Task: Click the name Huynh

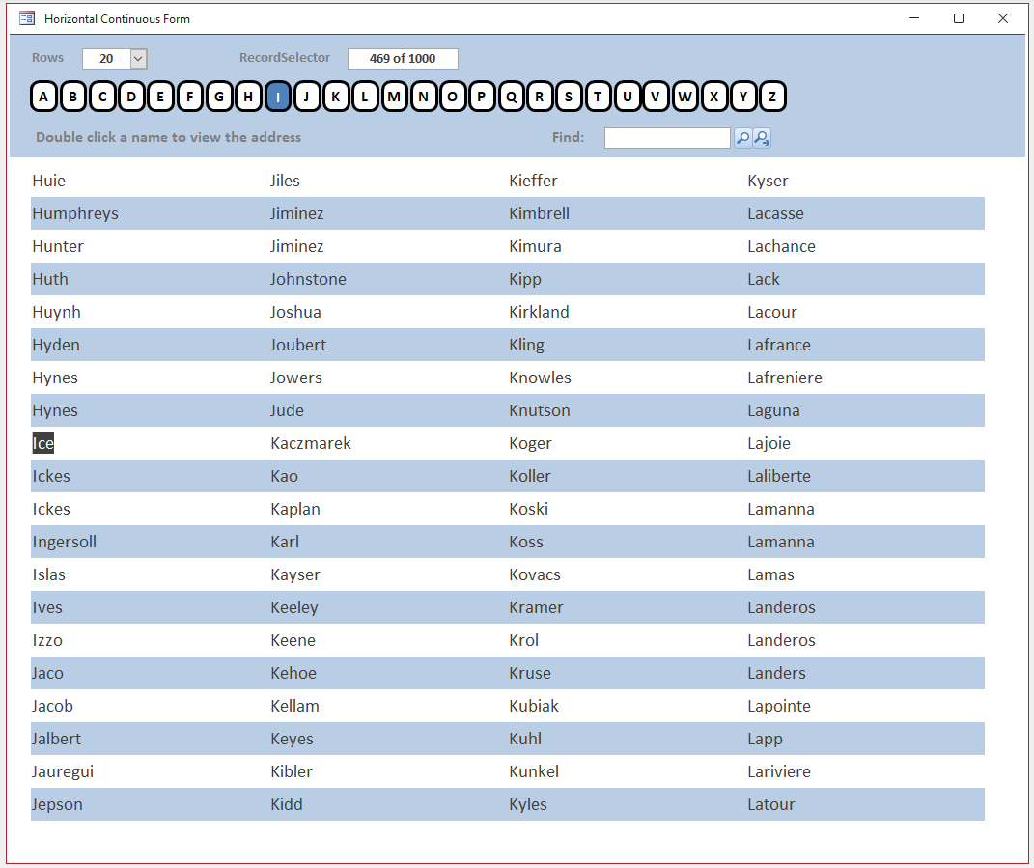Action: [56, 312]
